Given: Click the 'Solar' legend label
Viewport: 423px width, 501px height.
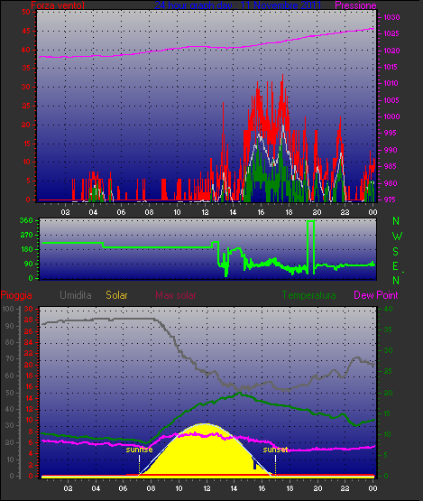Looking at the screenshot, I should (x=117, y=295).
